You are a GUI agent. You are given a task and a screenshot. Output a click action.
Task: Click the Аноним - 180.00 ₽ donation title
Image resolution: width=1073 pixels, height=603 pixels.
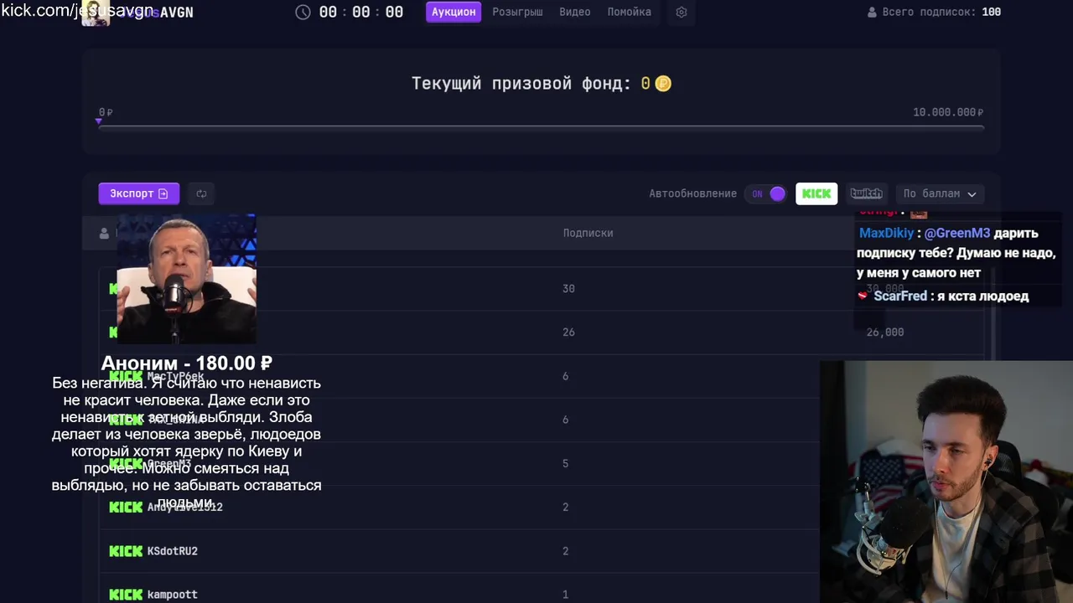pos(186,363)
